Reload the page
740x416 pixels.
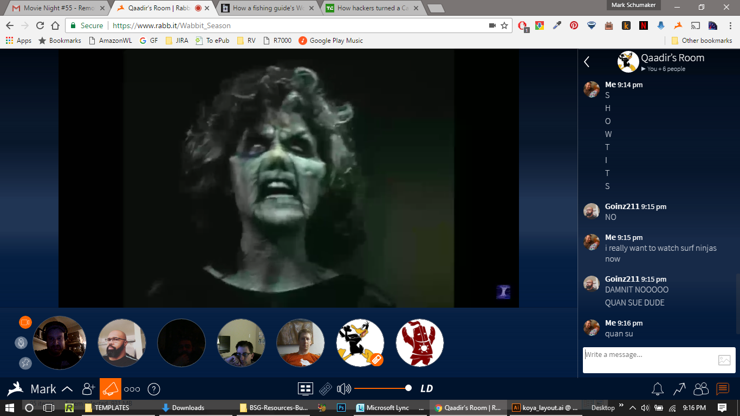pos(40,25)
